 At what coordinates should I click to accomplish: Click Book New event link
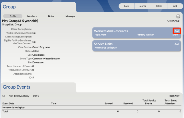(174, 96)
